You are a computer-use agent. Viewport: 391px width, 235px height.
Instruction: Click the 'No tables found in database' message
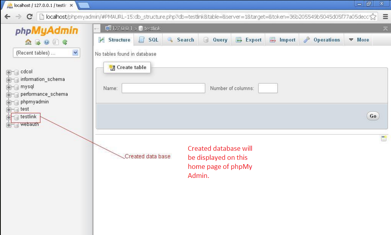pos(126,54)
